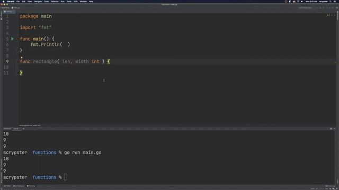Open the terminal panel settings gear
This screenshot has width=339, height=190.
[x=331, y=129]
